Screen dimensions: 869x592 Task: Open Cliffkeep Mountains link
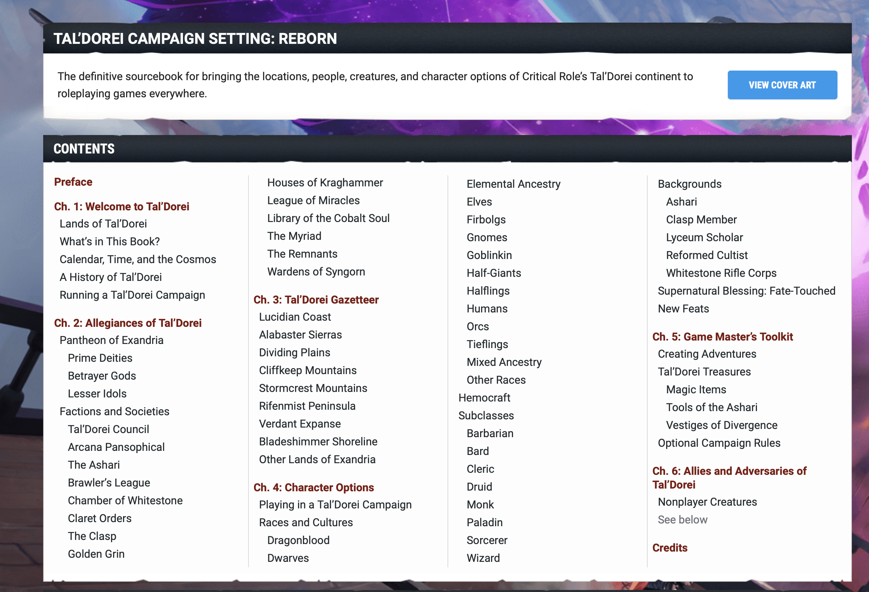click(308, 370)
